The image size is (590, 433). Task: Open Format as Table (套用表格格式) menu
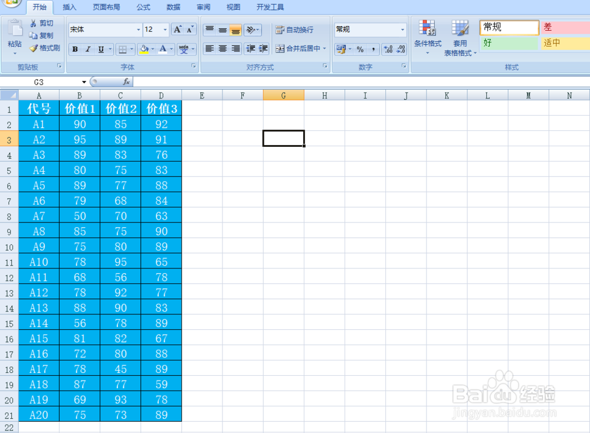460,38
